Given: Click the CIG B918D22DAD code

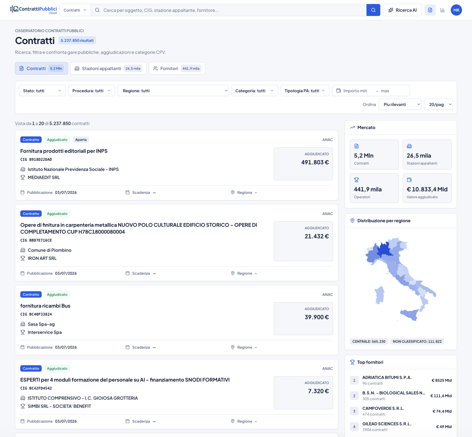Looking at the screenshot, I should click(x=36, y=159).
